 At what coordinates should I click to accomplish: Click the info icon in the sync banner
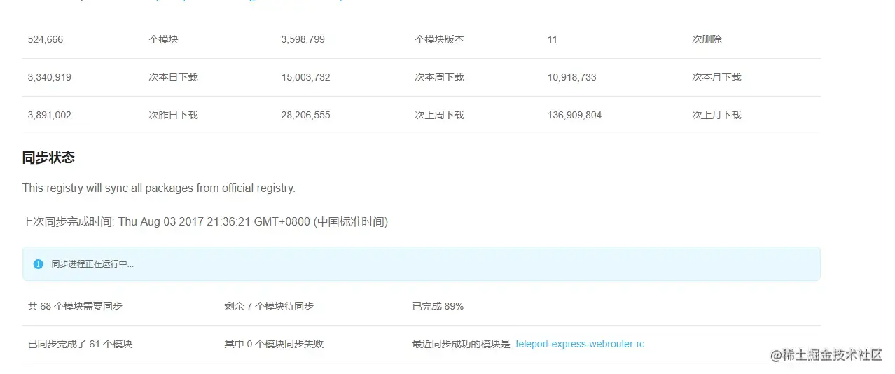tap(39, 264)
